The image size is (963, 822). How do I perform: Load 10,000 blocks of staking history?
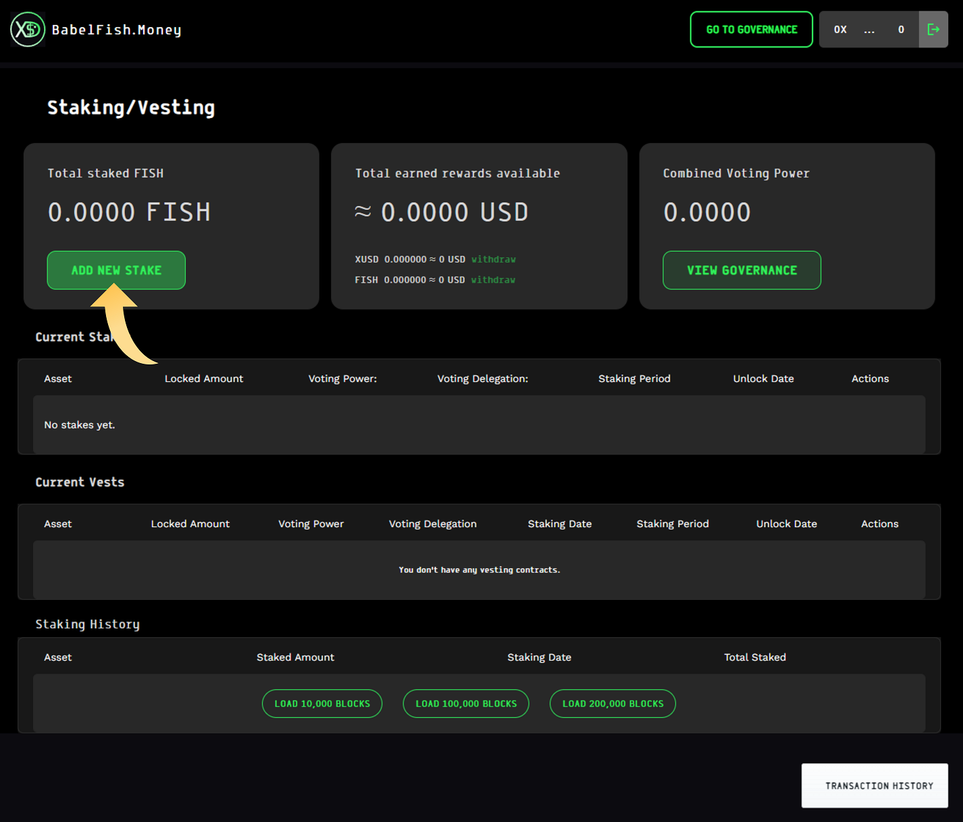[x=322, y=703]
